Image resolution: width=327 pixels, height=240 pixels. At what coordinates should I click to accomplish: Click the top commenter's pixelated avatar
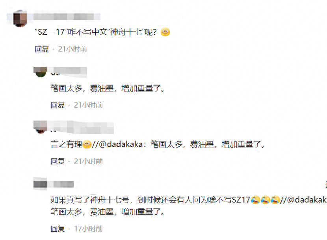pos(20,19)
